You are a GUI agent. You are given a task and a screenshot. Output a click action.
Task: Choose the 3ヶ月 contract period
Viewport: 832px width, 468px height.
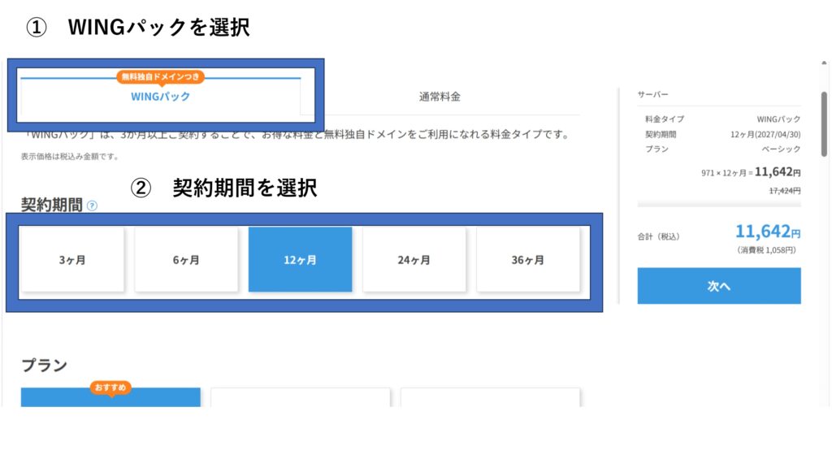[x=73, y=260]
